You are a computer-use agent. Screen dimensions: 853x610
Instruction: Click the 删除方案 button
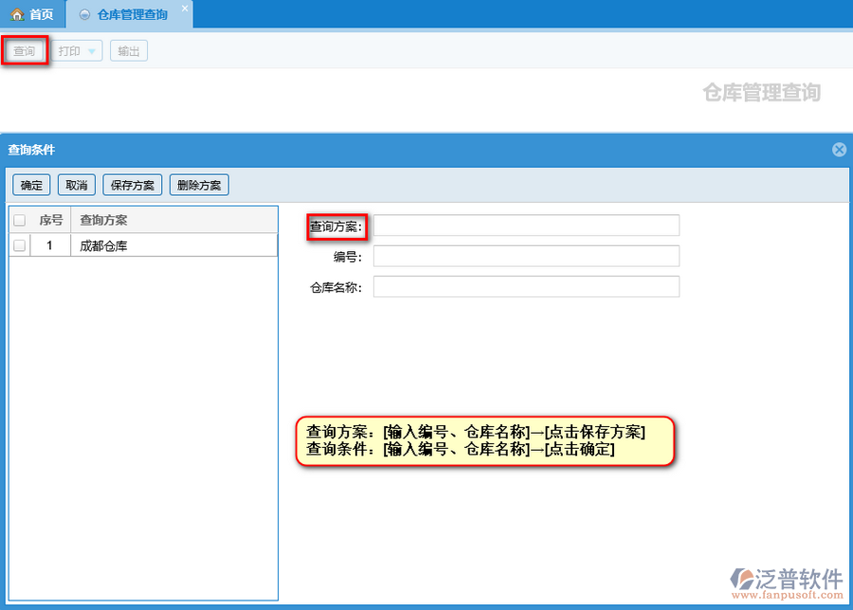click(x=199, y=185)
